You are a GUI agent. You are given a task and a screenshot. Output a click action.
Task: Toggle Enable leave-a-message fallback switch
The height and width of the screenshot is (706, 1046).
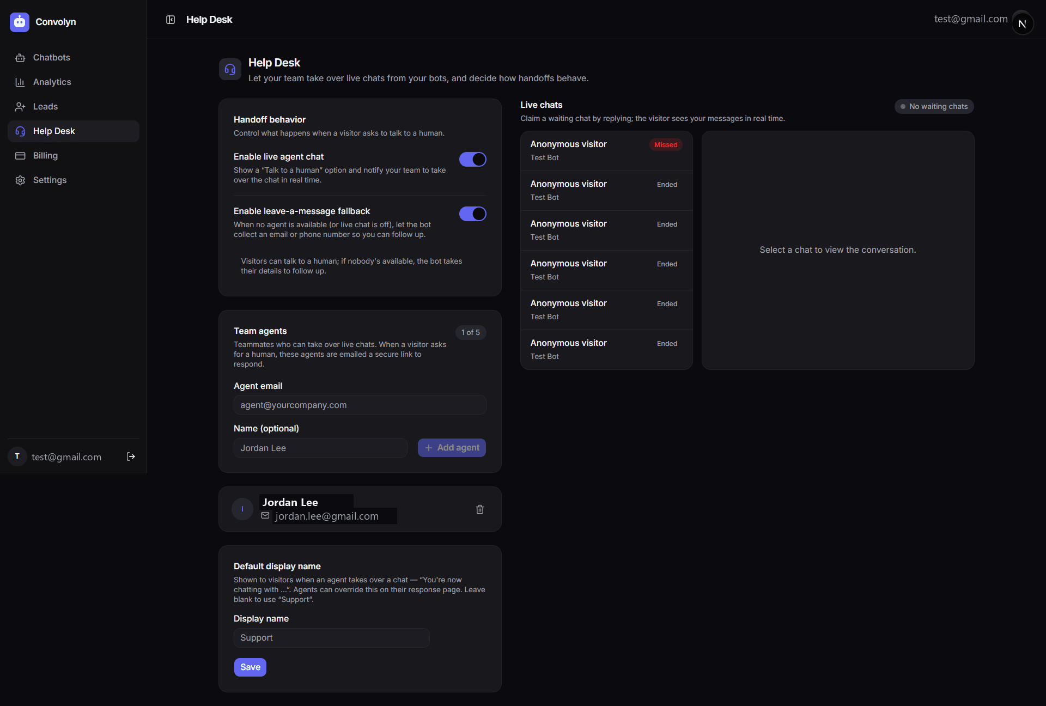(x=473, y=214)
